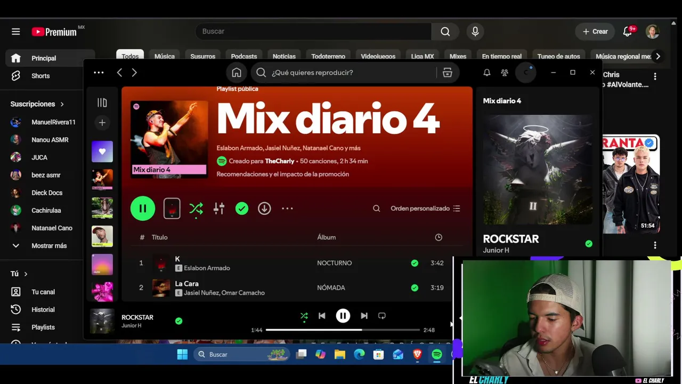Expand Mostrar más in YouTube subscriptions
The image size is (682, 384).
(x=49, y=246)
